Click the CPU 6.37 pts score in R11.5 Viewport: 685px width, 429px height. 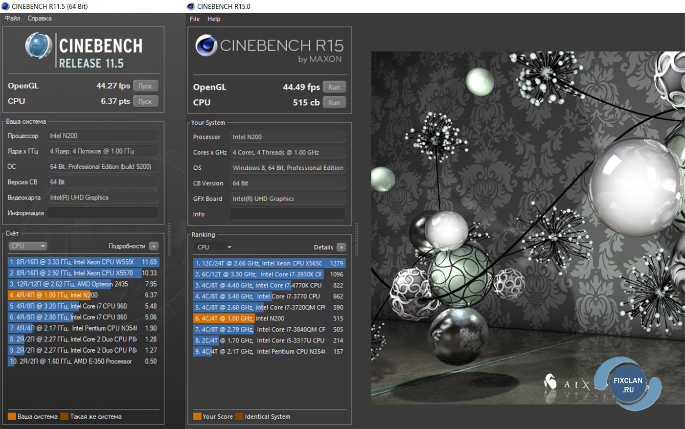pos(115,101)
